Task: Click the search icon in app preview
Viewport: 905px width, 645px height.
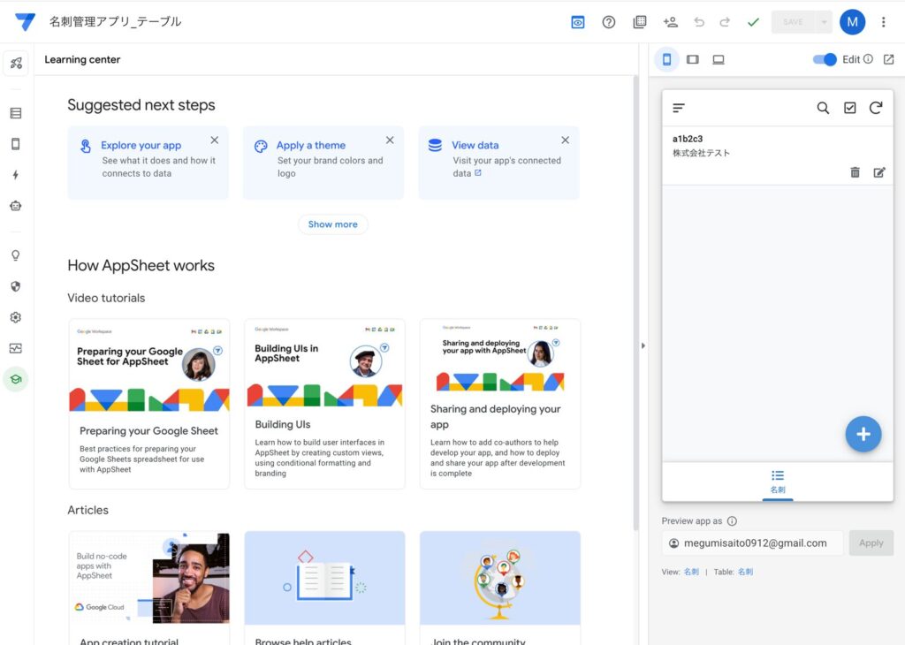Action: click(x=823, y=108)
